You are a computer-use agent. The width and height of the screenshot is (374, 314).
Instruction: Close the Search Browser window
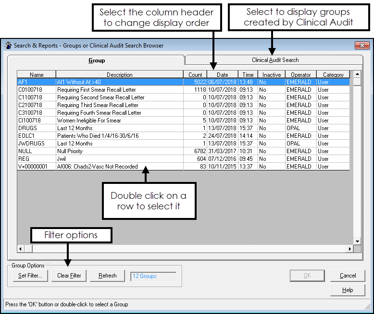362,46
